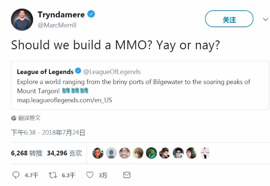Image resolution: width=270 pixels, height=186 pixels.
Task: Open Tryndamere's profile picture
Action: click(x=22, y=20)
